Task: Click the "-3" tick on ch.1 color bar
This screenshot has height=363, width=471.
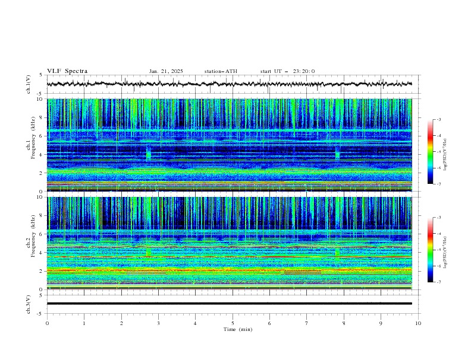Action: (x=439, y=119)
